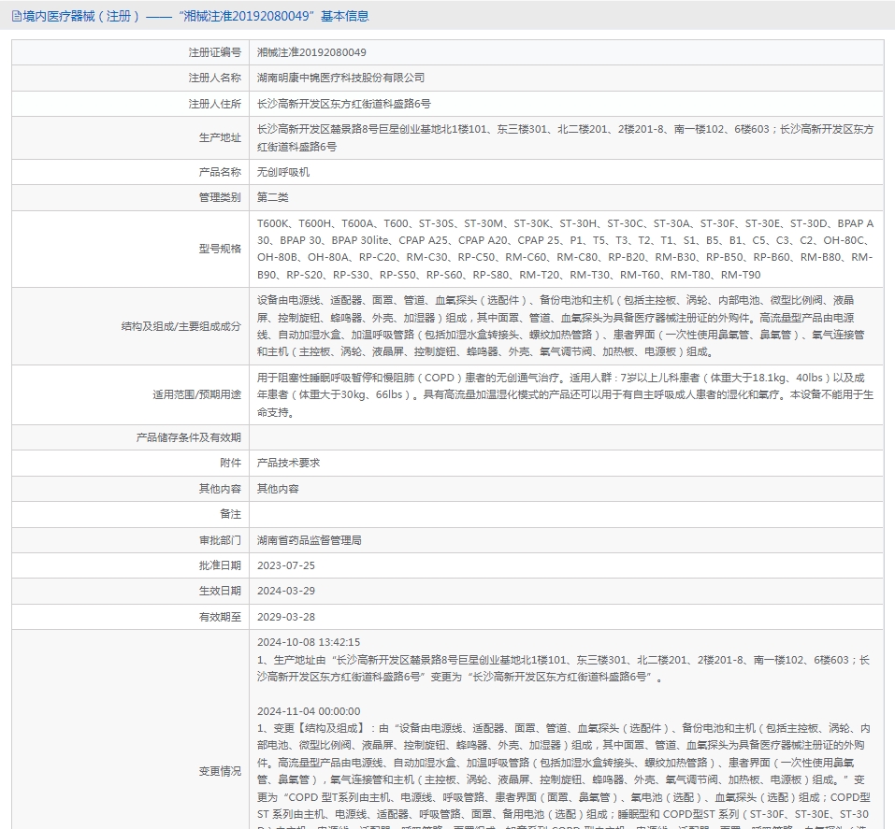
Task: Select the 第二类 value
Action: (273, 197)
